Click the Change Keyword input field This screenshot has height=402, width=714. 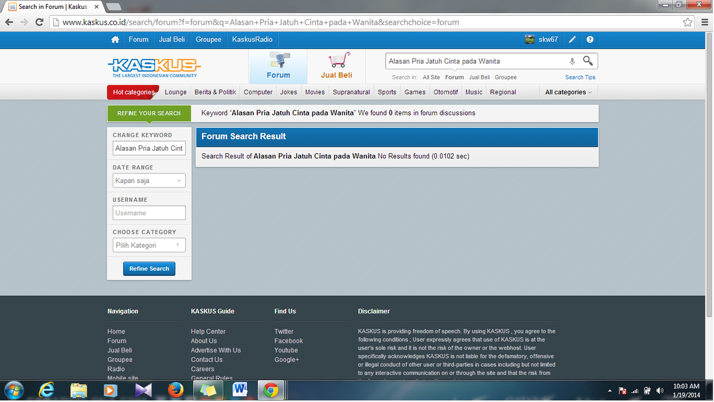(149, 148)
